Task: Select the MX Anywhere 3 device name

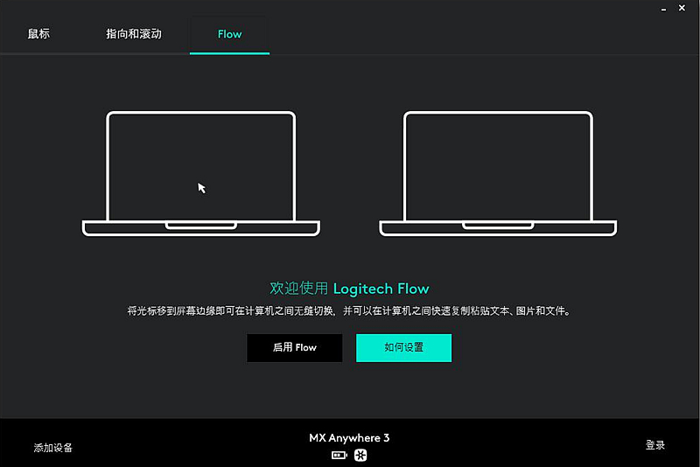Action: pos(349,438)
